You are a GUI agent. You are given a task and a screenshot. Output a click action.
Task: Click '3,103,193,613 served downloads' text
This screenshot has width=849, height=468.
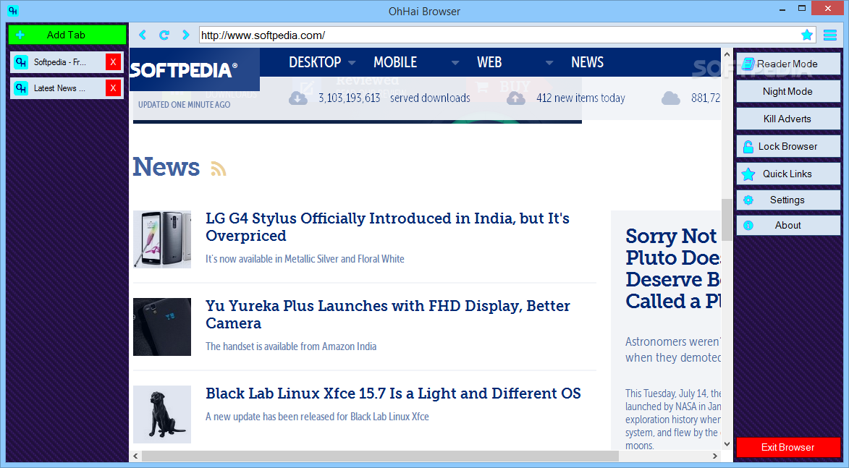coord(394,98)
